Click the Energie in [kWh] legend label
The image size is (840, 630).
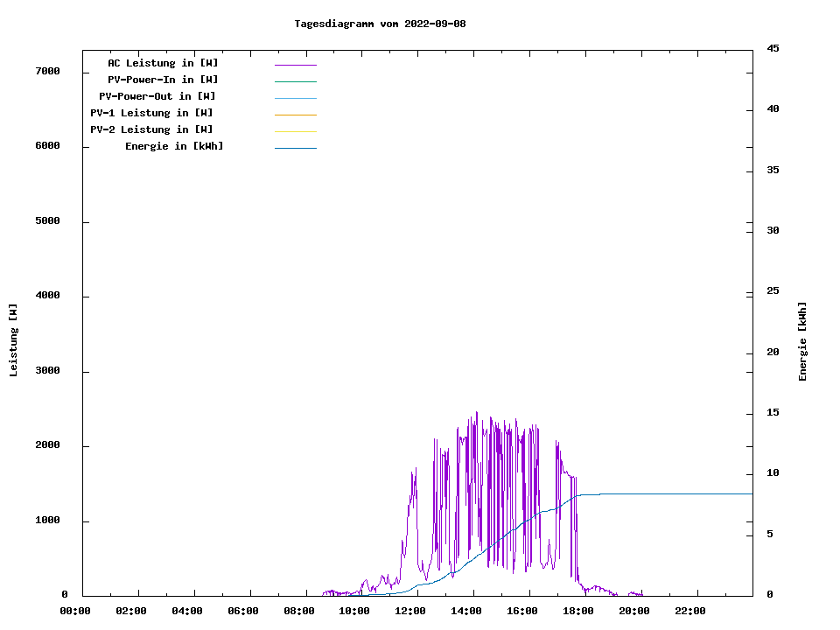click(x=174, y=146)
